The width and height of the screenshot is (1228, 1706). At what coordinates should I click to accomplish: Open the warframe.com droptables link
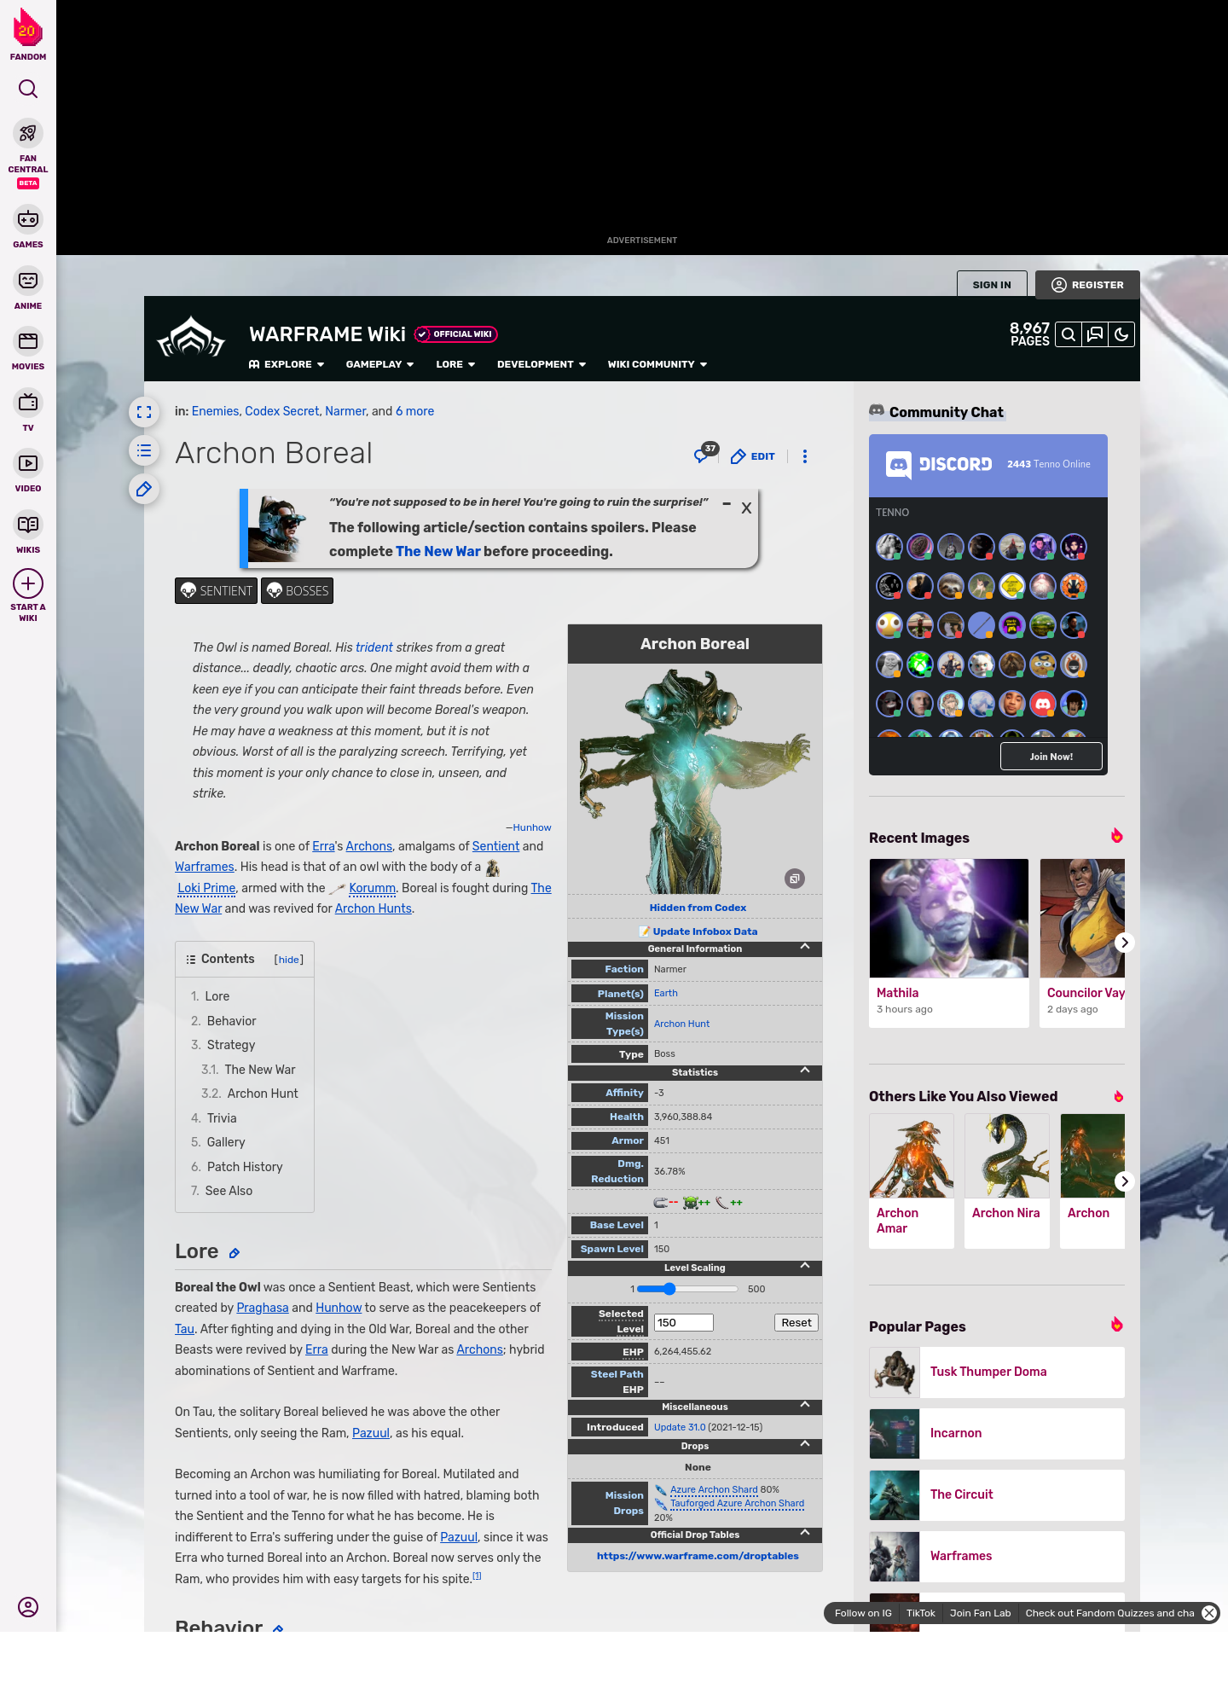coord(698,1556)
